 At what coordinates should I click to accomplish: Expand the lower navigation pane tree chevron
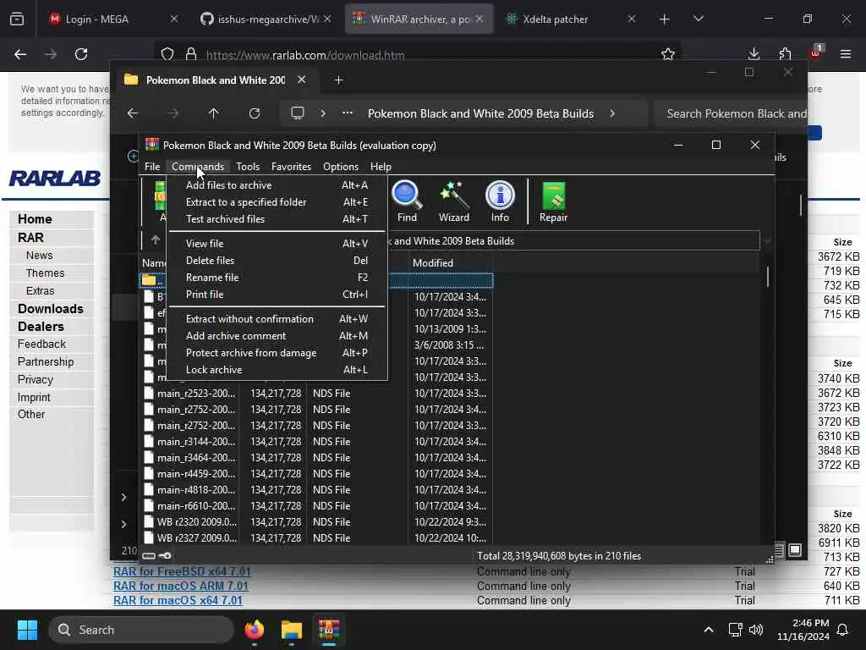tap(123, 524)
